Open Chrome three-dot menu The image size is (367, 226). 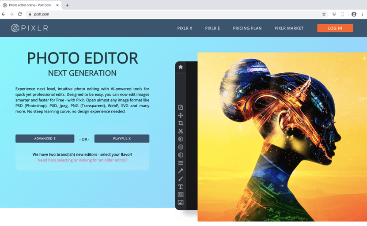362,14
